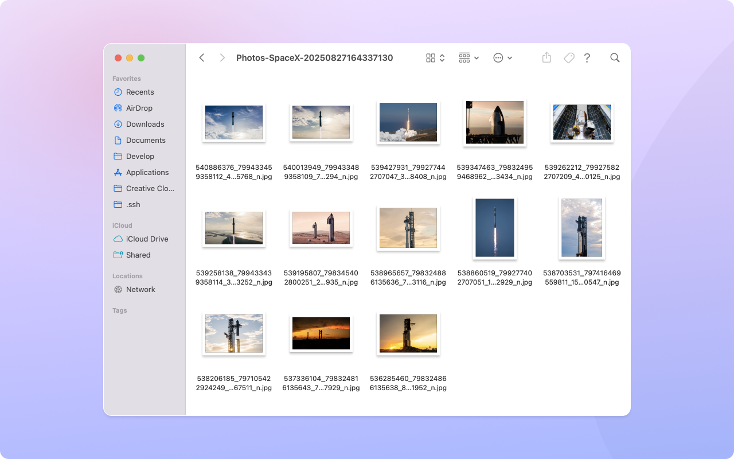The height and width of the screenshot is (459, 734).
Task: Click the question mark help icon
Action: [587, 58]
